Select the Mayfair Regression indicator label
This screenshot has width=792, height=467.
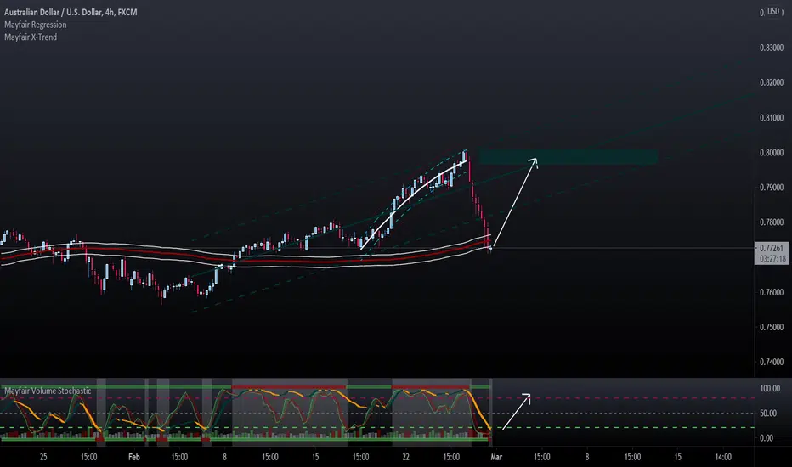click(36, 25)
